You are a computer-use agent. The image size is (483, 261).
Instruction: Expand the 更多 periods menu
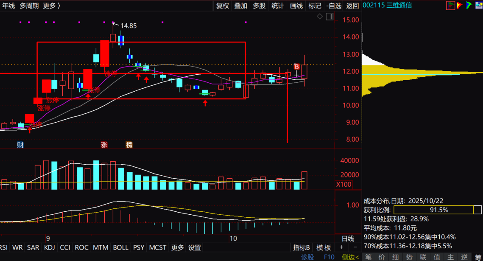51,6
